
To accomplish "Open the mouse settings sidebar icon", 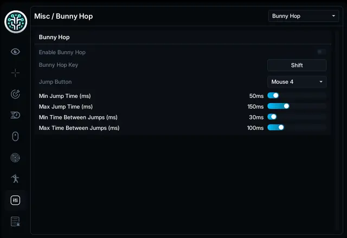I will pyautogui.click(x=15, y=136).
